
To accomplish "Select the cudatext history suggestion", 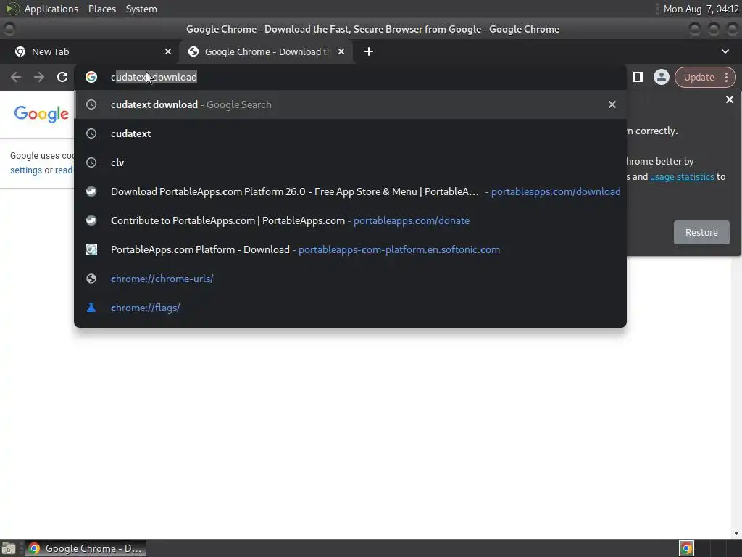I will (350, 133).
